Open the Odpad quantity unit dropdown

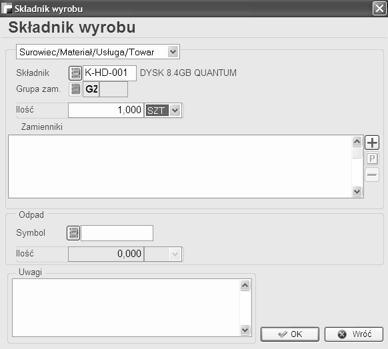(x=175, y=254)
